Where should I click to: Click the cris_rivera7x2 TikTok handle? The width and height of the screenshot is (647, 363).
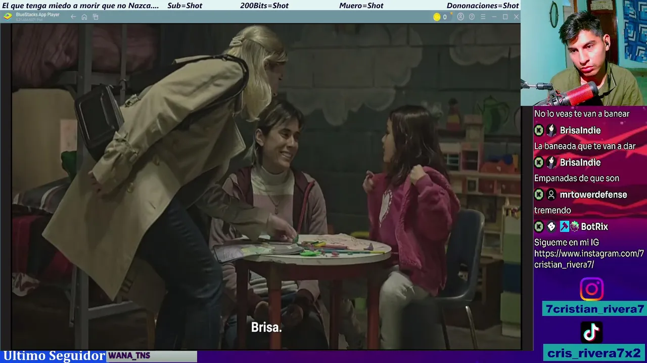pos(594,353)
